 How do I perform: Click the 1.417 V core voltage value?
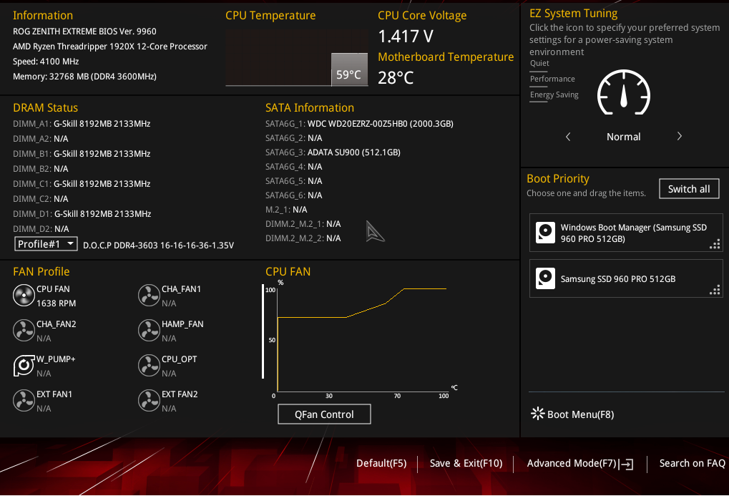(x=406, y=37)
